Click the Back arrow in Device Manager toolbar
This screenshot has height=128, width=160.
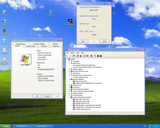(x=67, y=56)
